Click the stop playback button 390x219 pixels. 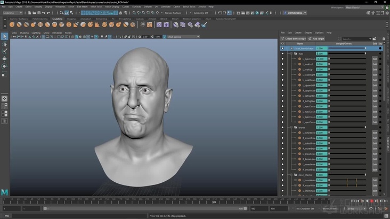[371, 201]
